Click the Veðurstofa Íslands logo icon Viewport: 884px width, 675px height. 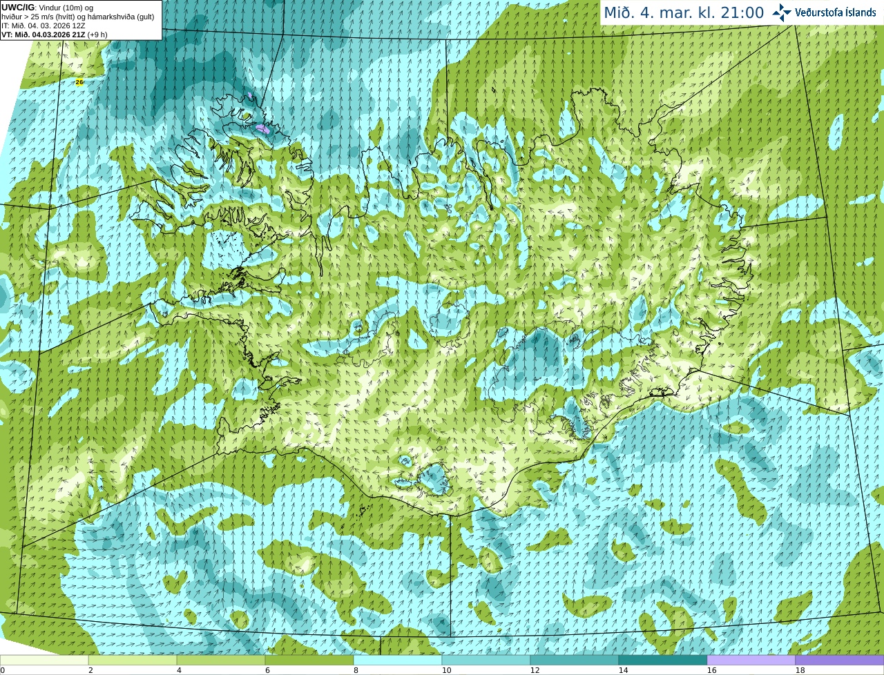781,12
